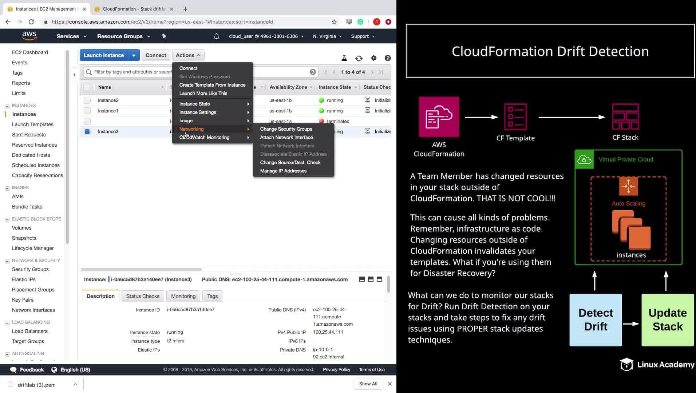Image resolution: width=696 pixels, height=393 pixels.
Task: Go to previous page of instances
Action: (334, 72)
